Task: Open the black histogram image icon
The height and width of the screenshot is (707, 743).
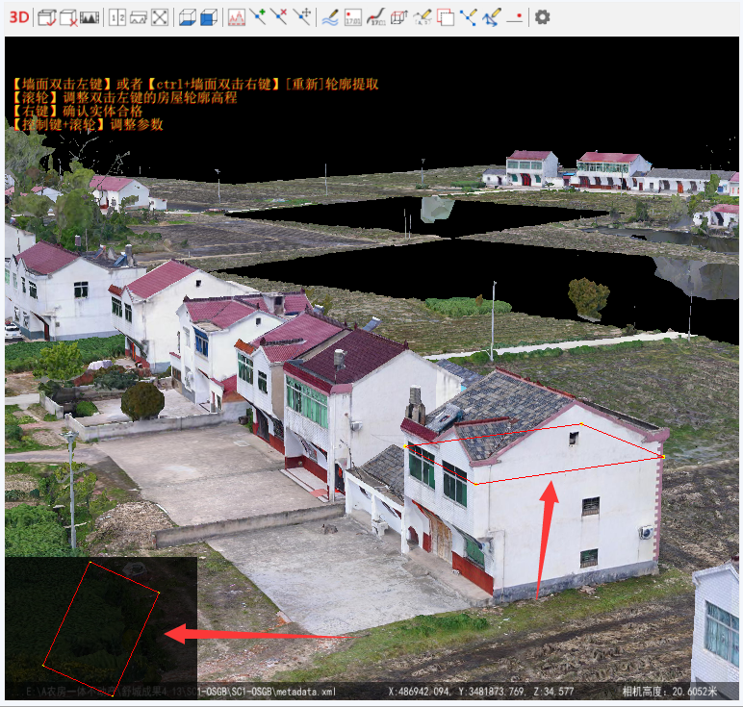Action: click(x=90, y=16)
